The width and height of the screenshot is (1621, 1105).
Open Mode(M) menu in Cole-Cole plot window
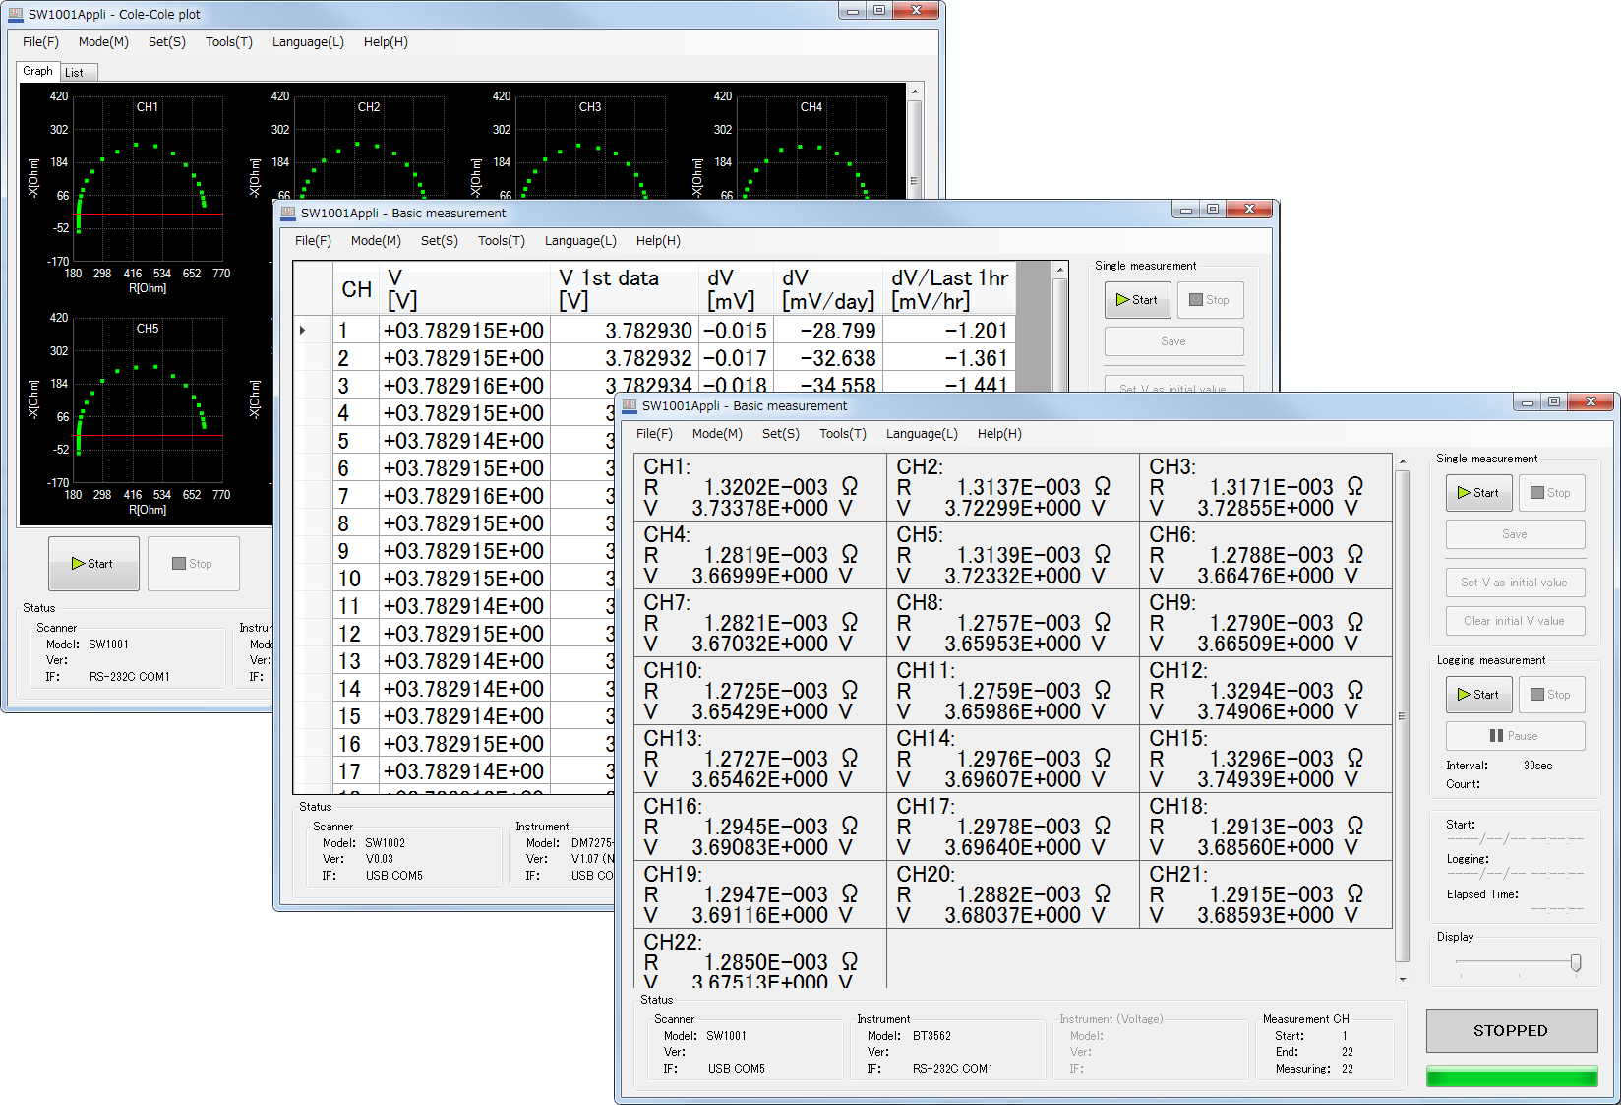click(x=103, y=42)
